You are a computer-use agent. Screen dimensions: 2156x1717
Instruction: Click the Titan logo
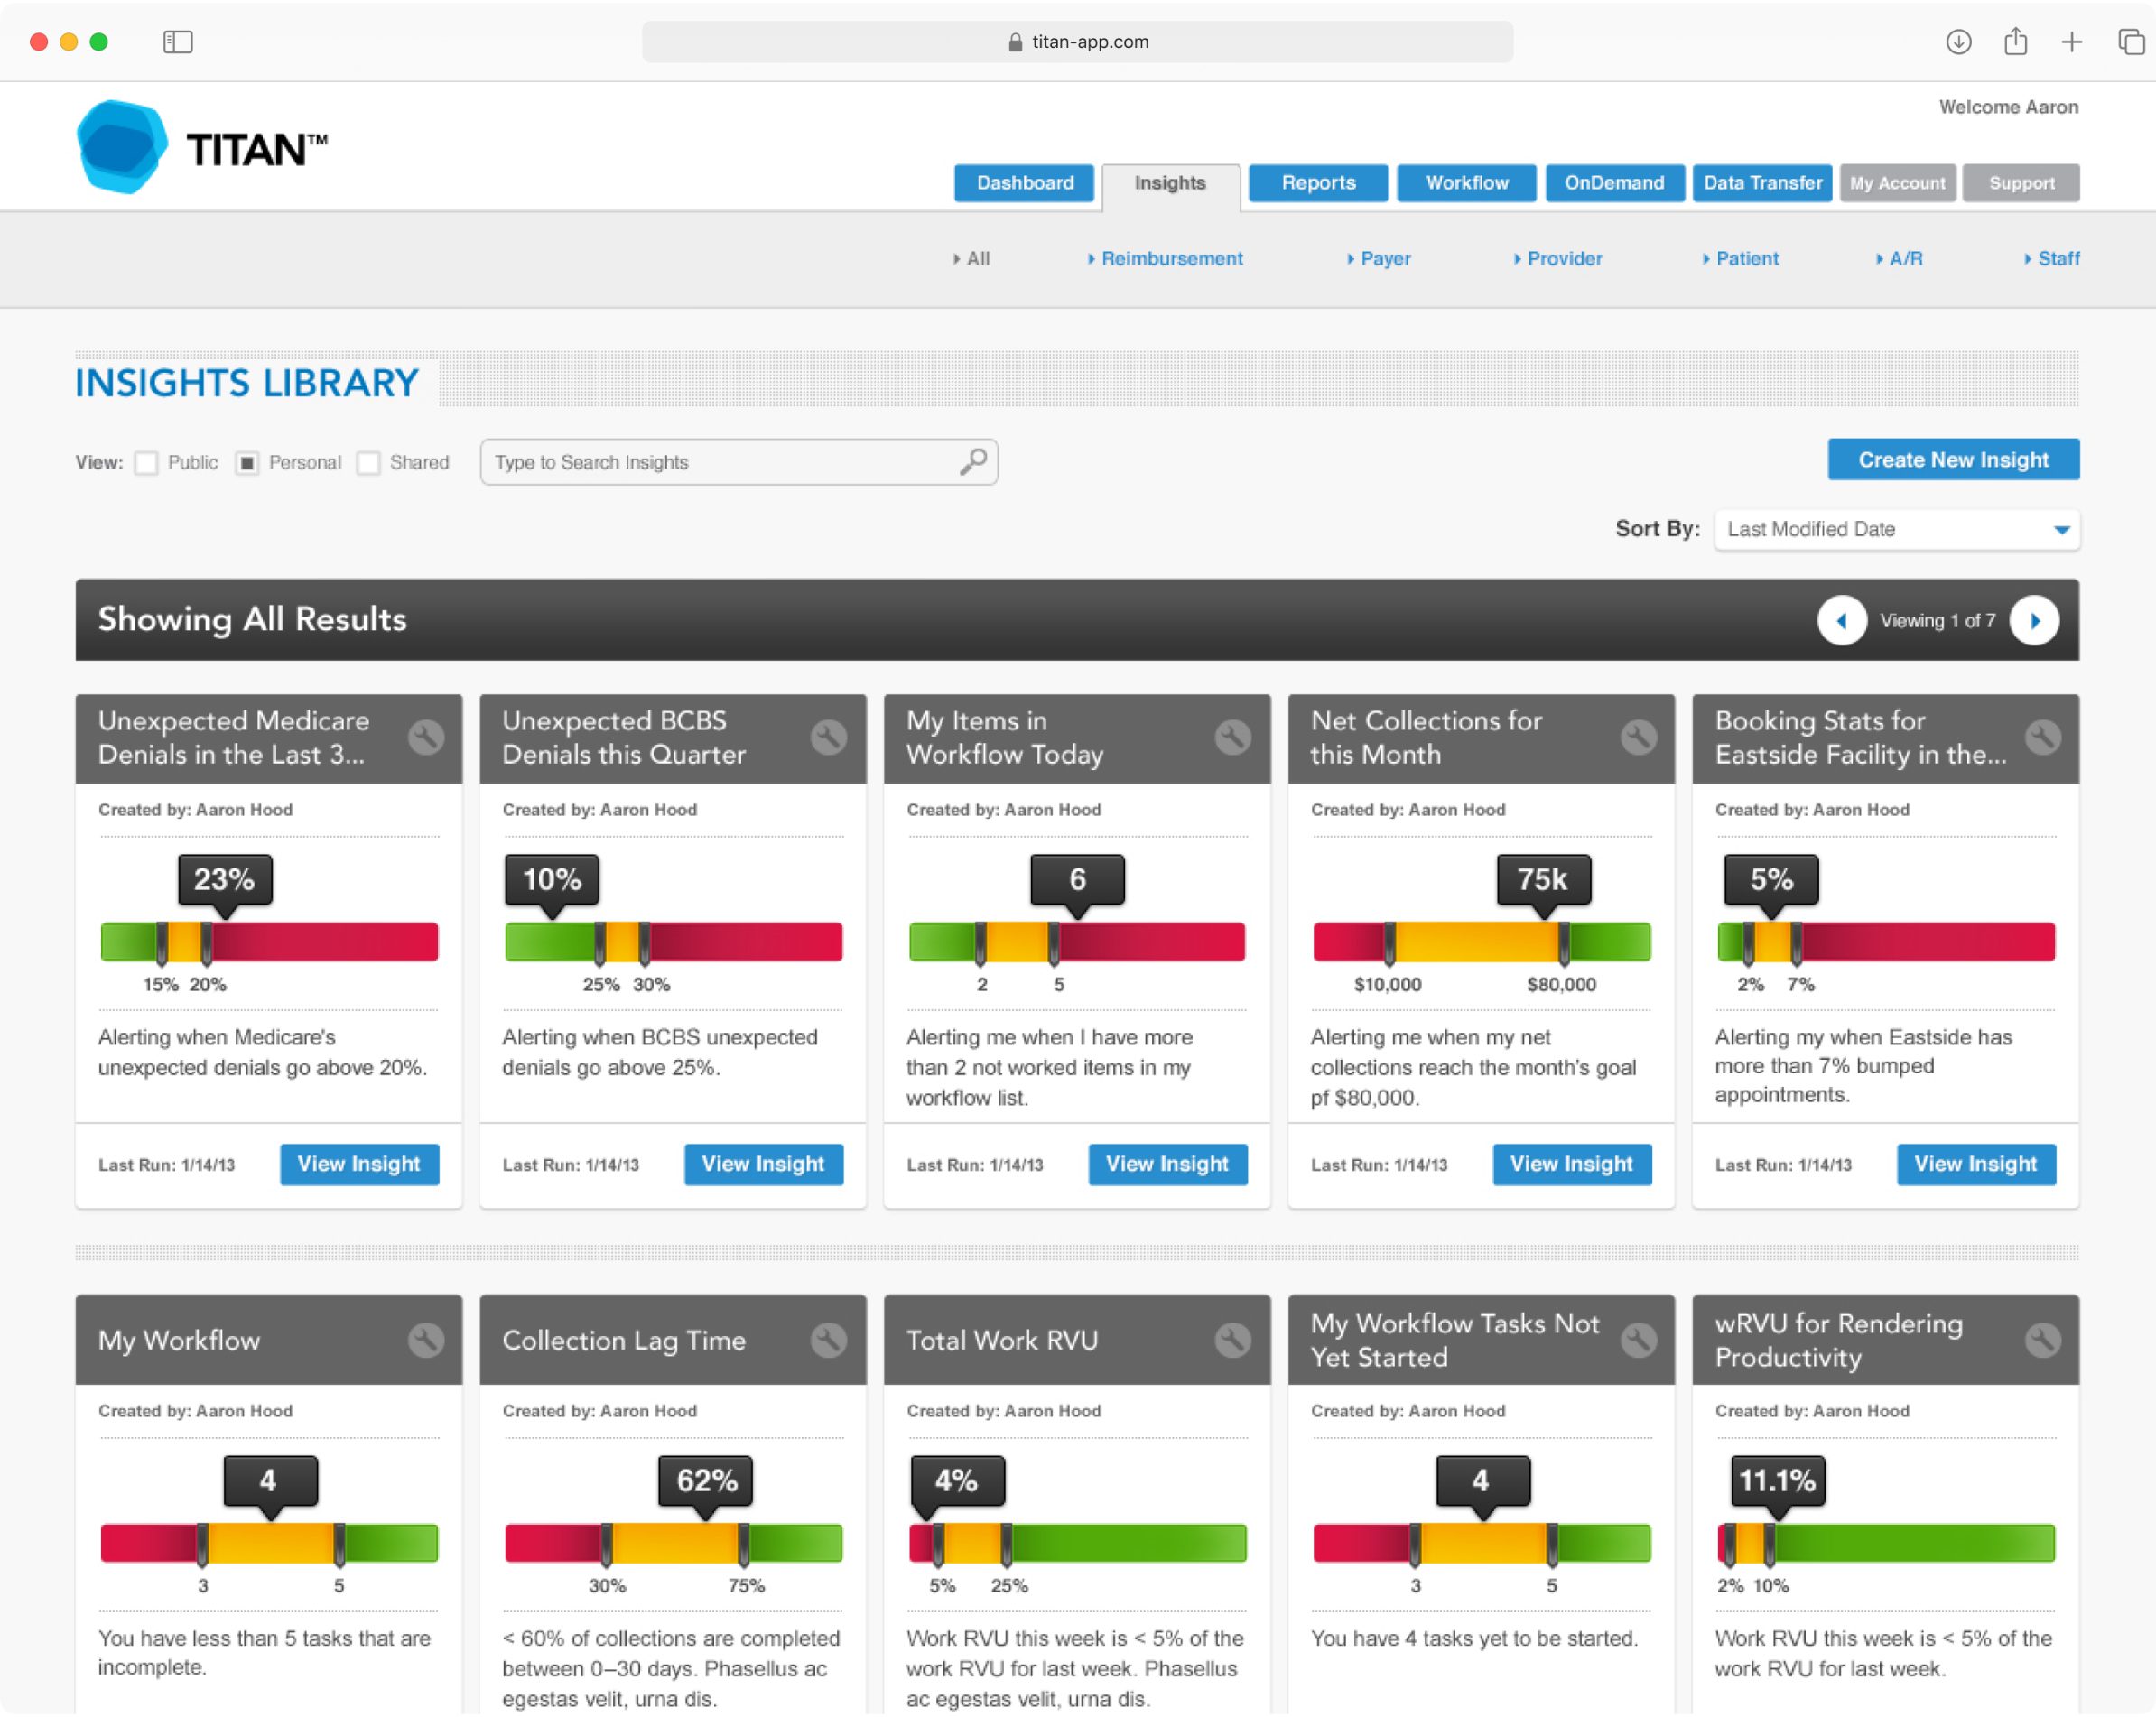[203, 147]
